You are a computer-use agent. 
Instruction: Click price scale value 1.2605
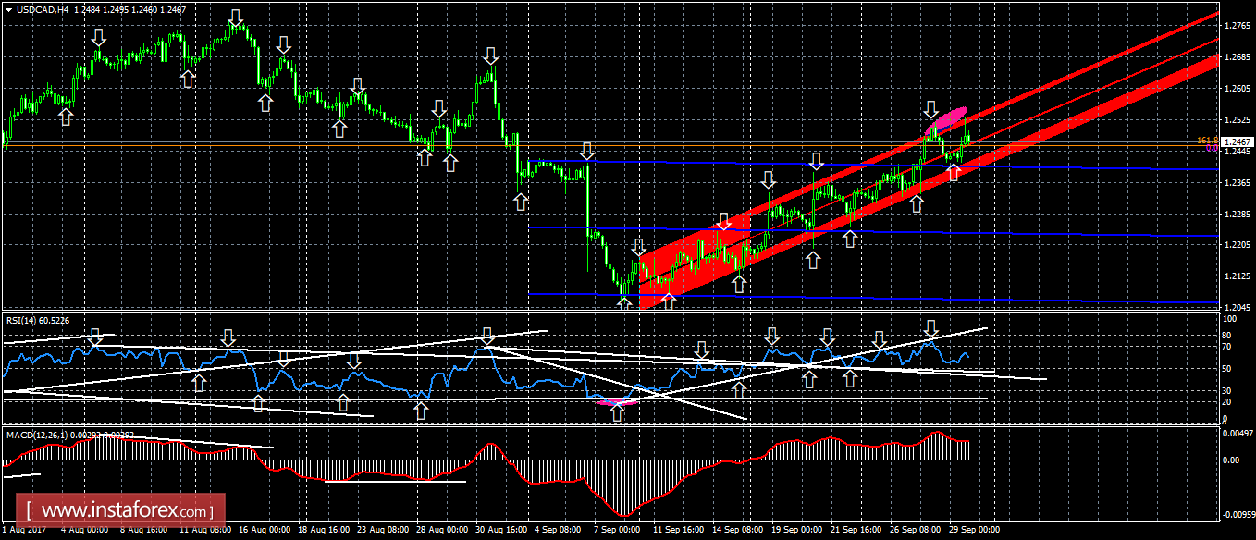click(1237, 89)
